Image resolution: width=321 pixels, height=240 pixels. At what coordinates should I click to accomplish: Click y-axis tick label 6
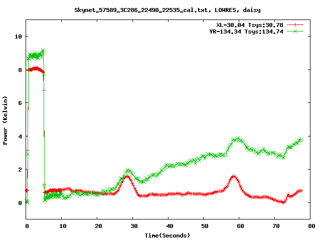20,103
